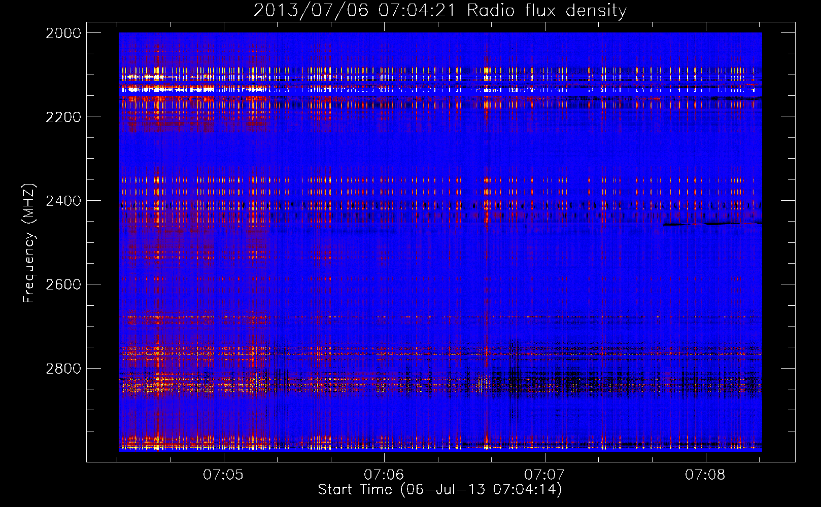Select the 2000 frequency tick label
821x507 pixels.
[x=63, y=33]
